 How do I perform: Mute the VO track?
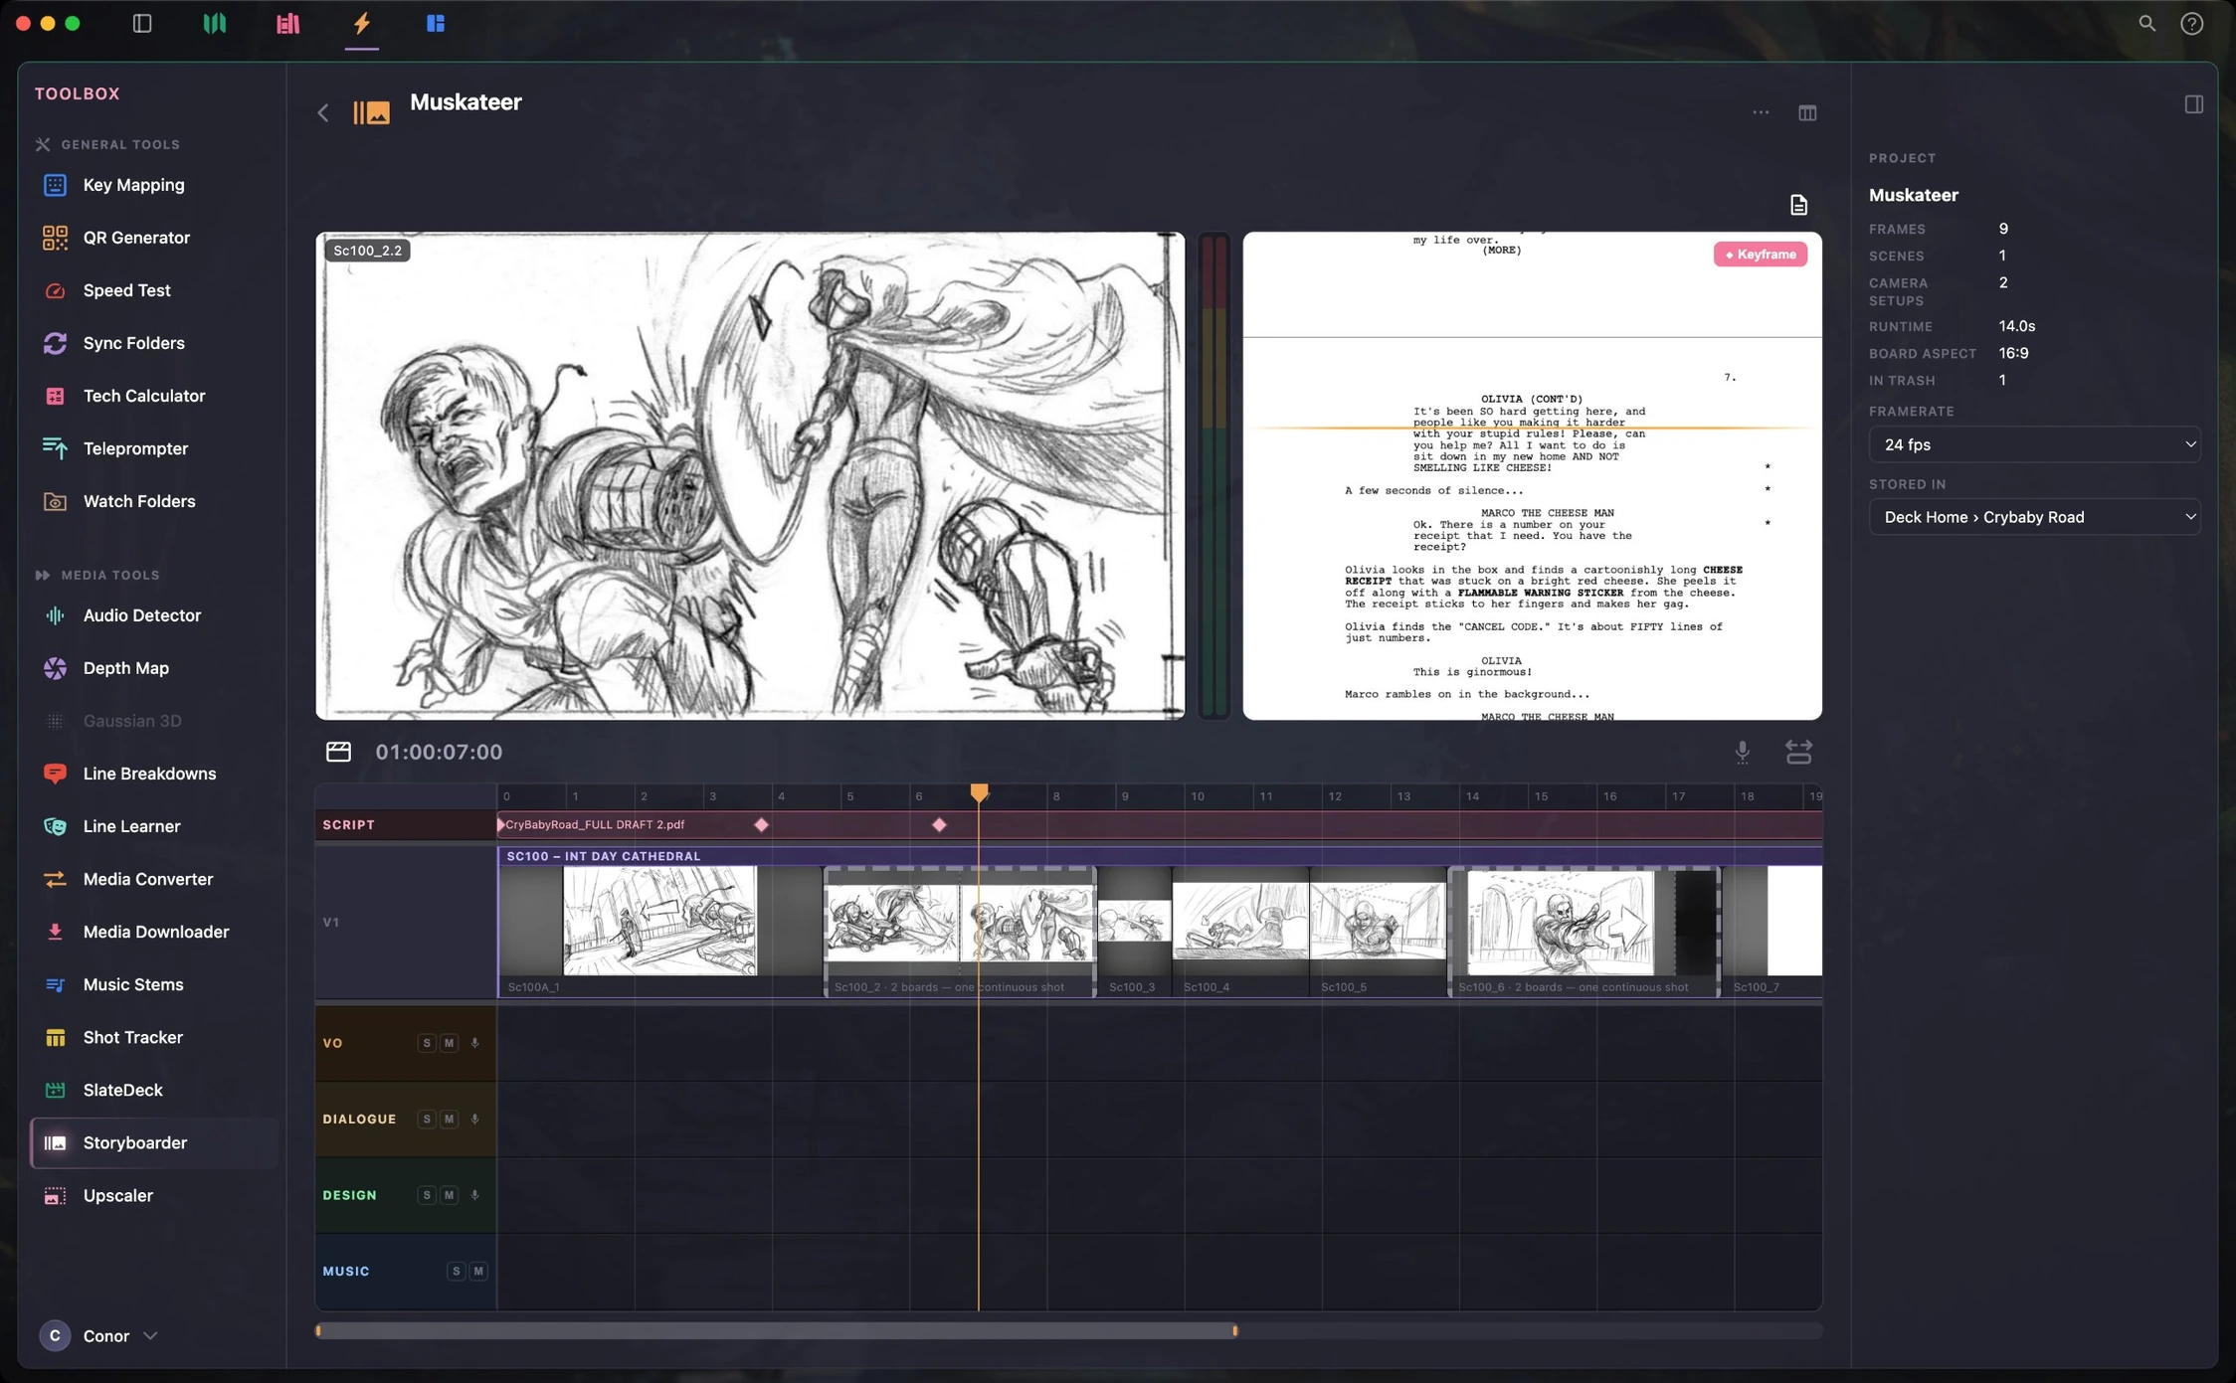click(x=450, y=1043)
